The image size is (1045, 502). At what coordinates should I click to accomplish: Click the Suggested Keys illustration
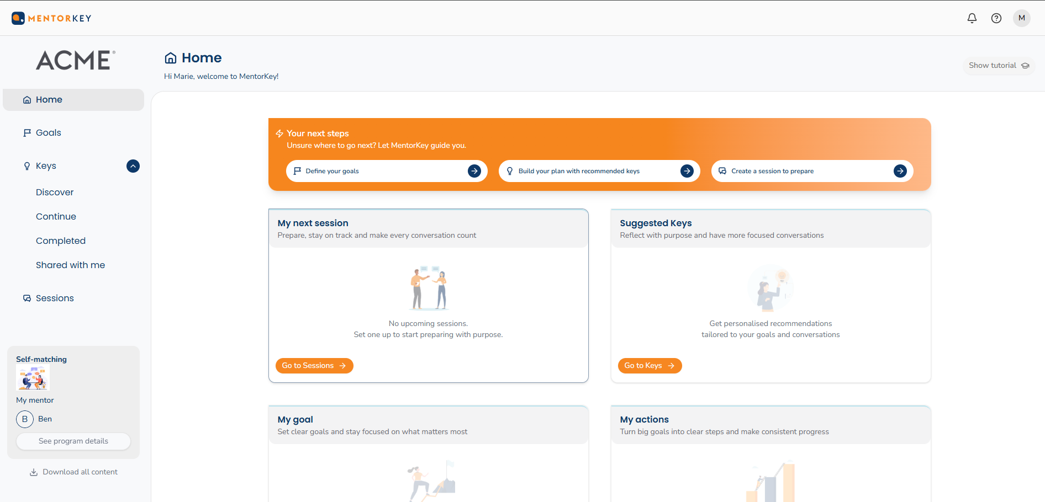[x=770, y=288]
